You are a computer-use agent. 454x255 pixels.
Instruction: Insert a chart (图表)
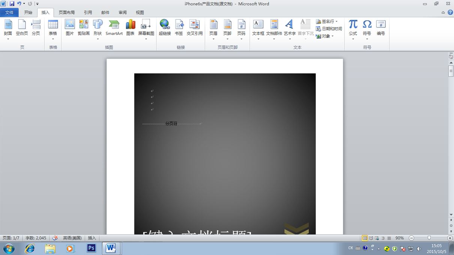[130, 28]
